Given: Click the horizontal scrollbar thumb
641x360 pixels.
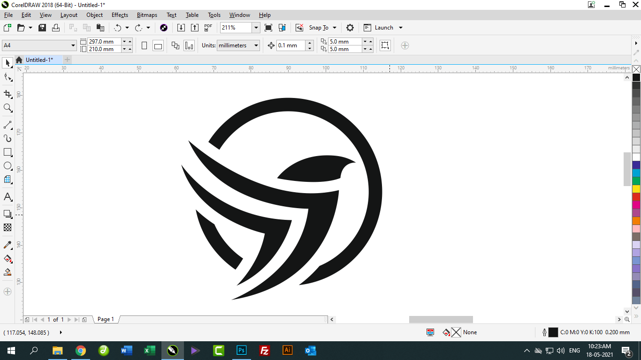Looking at the screenshot, I should tap(441, 320).
